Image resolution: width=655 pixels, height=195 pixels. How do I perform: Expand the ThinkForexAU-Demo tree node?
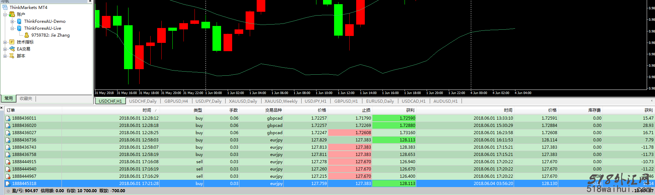(12, 21)
